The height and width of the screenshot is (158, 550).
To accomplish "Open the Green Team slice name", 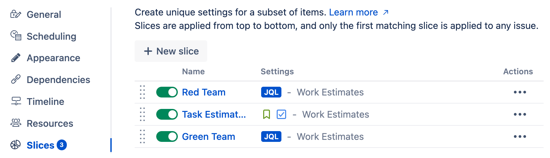I will click(x=208, y=136).
